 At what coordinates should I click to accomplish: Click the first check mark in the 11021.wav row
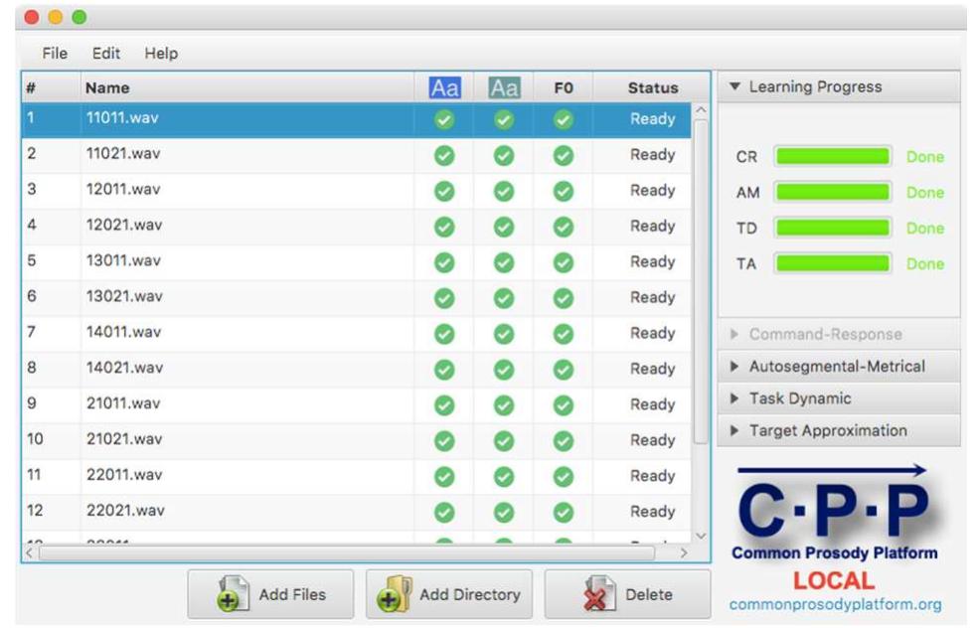(x=444, y=155)
